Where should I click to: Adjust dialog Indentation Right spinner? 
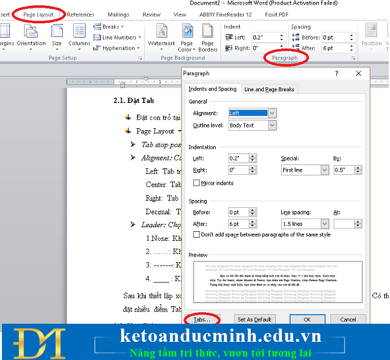[x=253, y=170]
